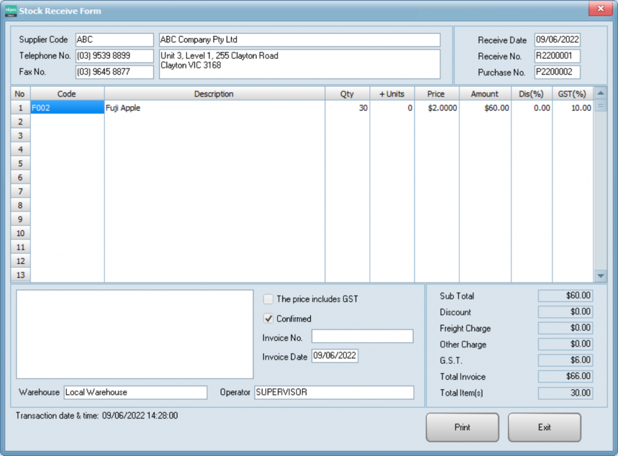Click the Exit button
This screenshot has width=618, height=456.
544,427
